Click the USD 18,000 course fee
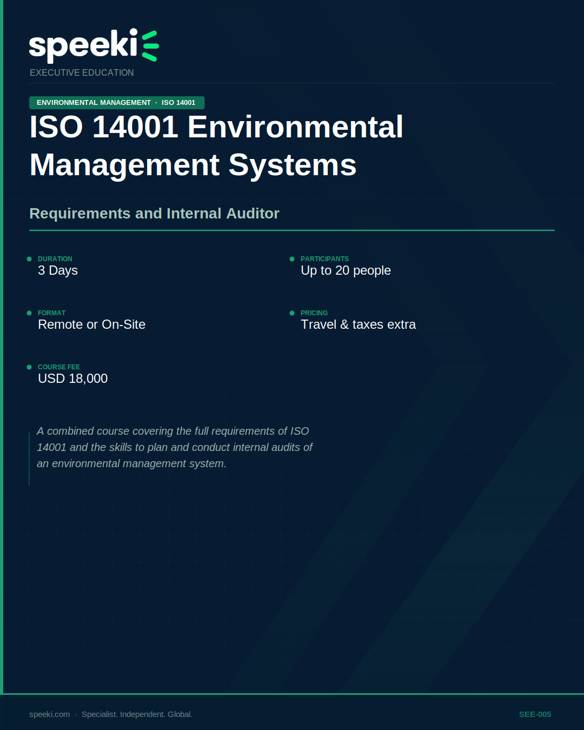The width and height of the screenshot is (584, 730). coord(73,379)
